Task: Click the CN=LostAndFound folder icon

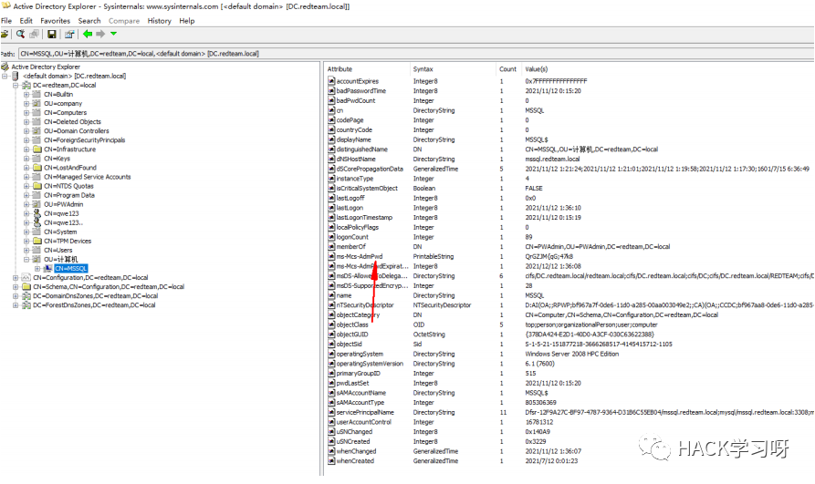Action: tap(37, 168)
